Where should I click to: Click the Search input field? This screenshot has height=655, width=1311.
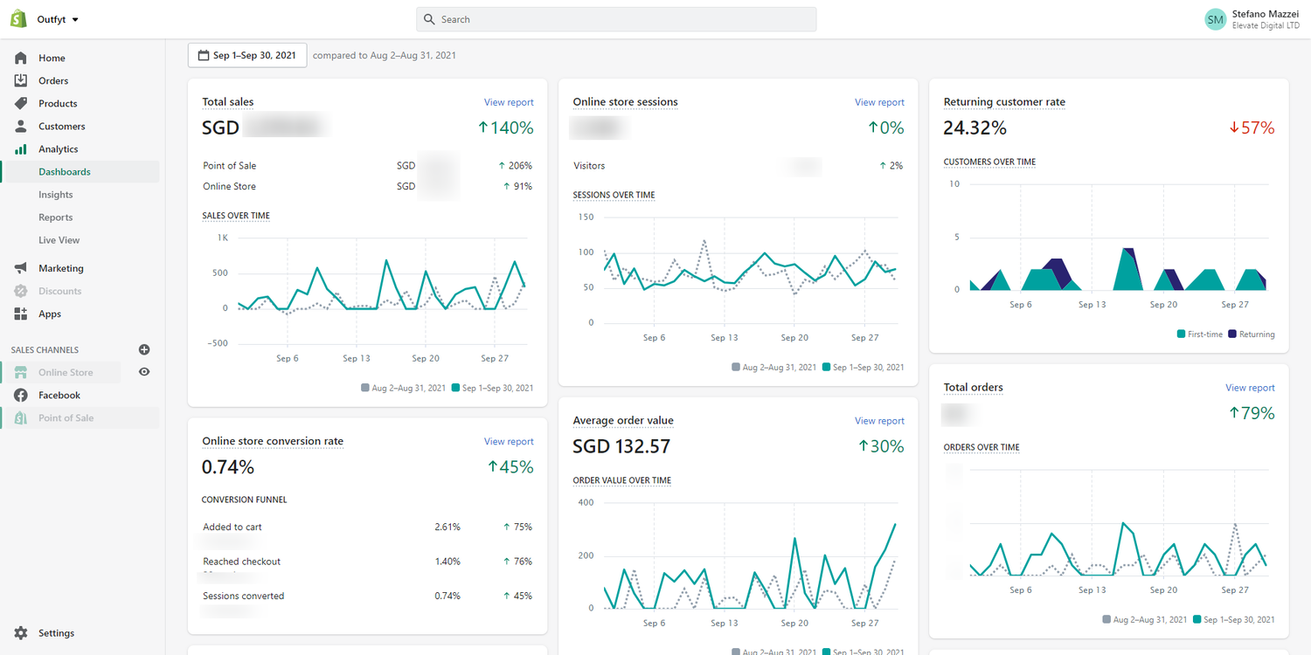click(x=616, y=19)
